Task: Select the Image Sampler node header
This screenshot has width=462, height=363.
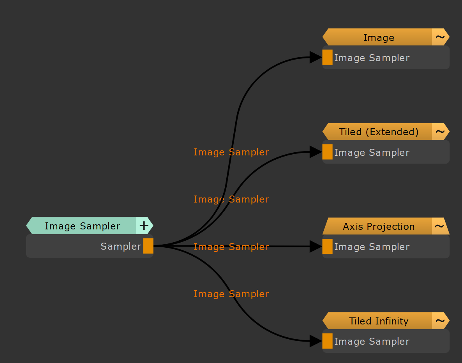Action: click(x=82, y=226)
